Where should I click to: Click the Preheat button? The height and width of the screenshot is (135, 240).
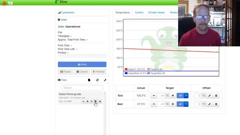(99, 72)
